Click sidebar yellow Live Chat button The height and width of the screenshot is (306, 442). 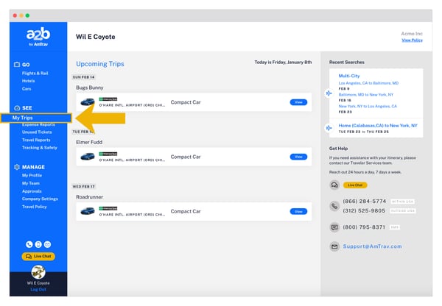[38, 256]
